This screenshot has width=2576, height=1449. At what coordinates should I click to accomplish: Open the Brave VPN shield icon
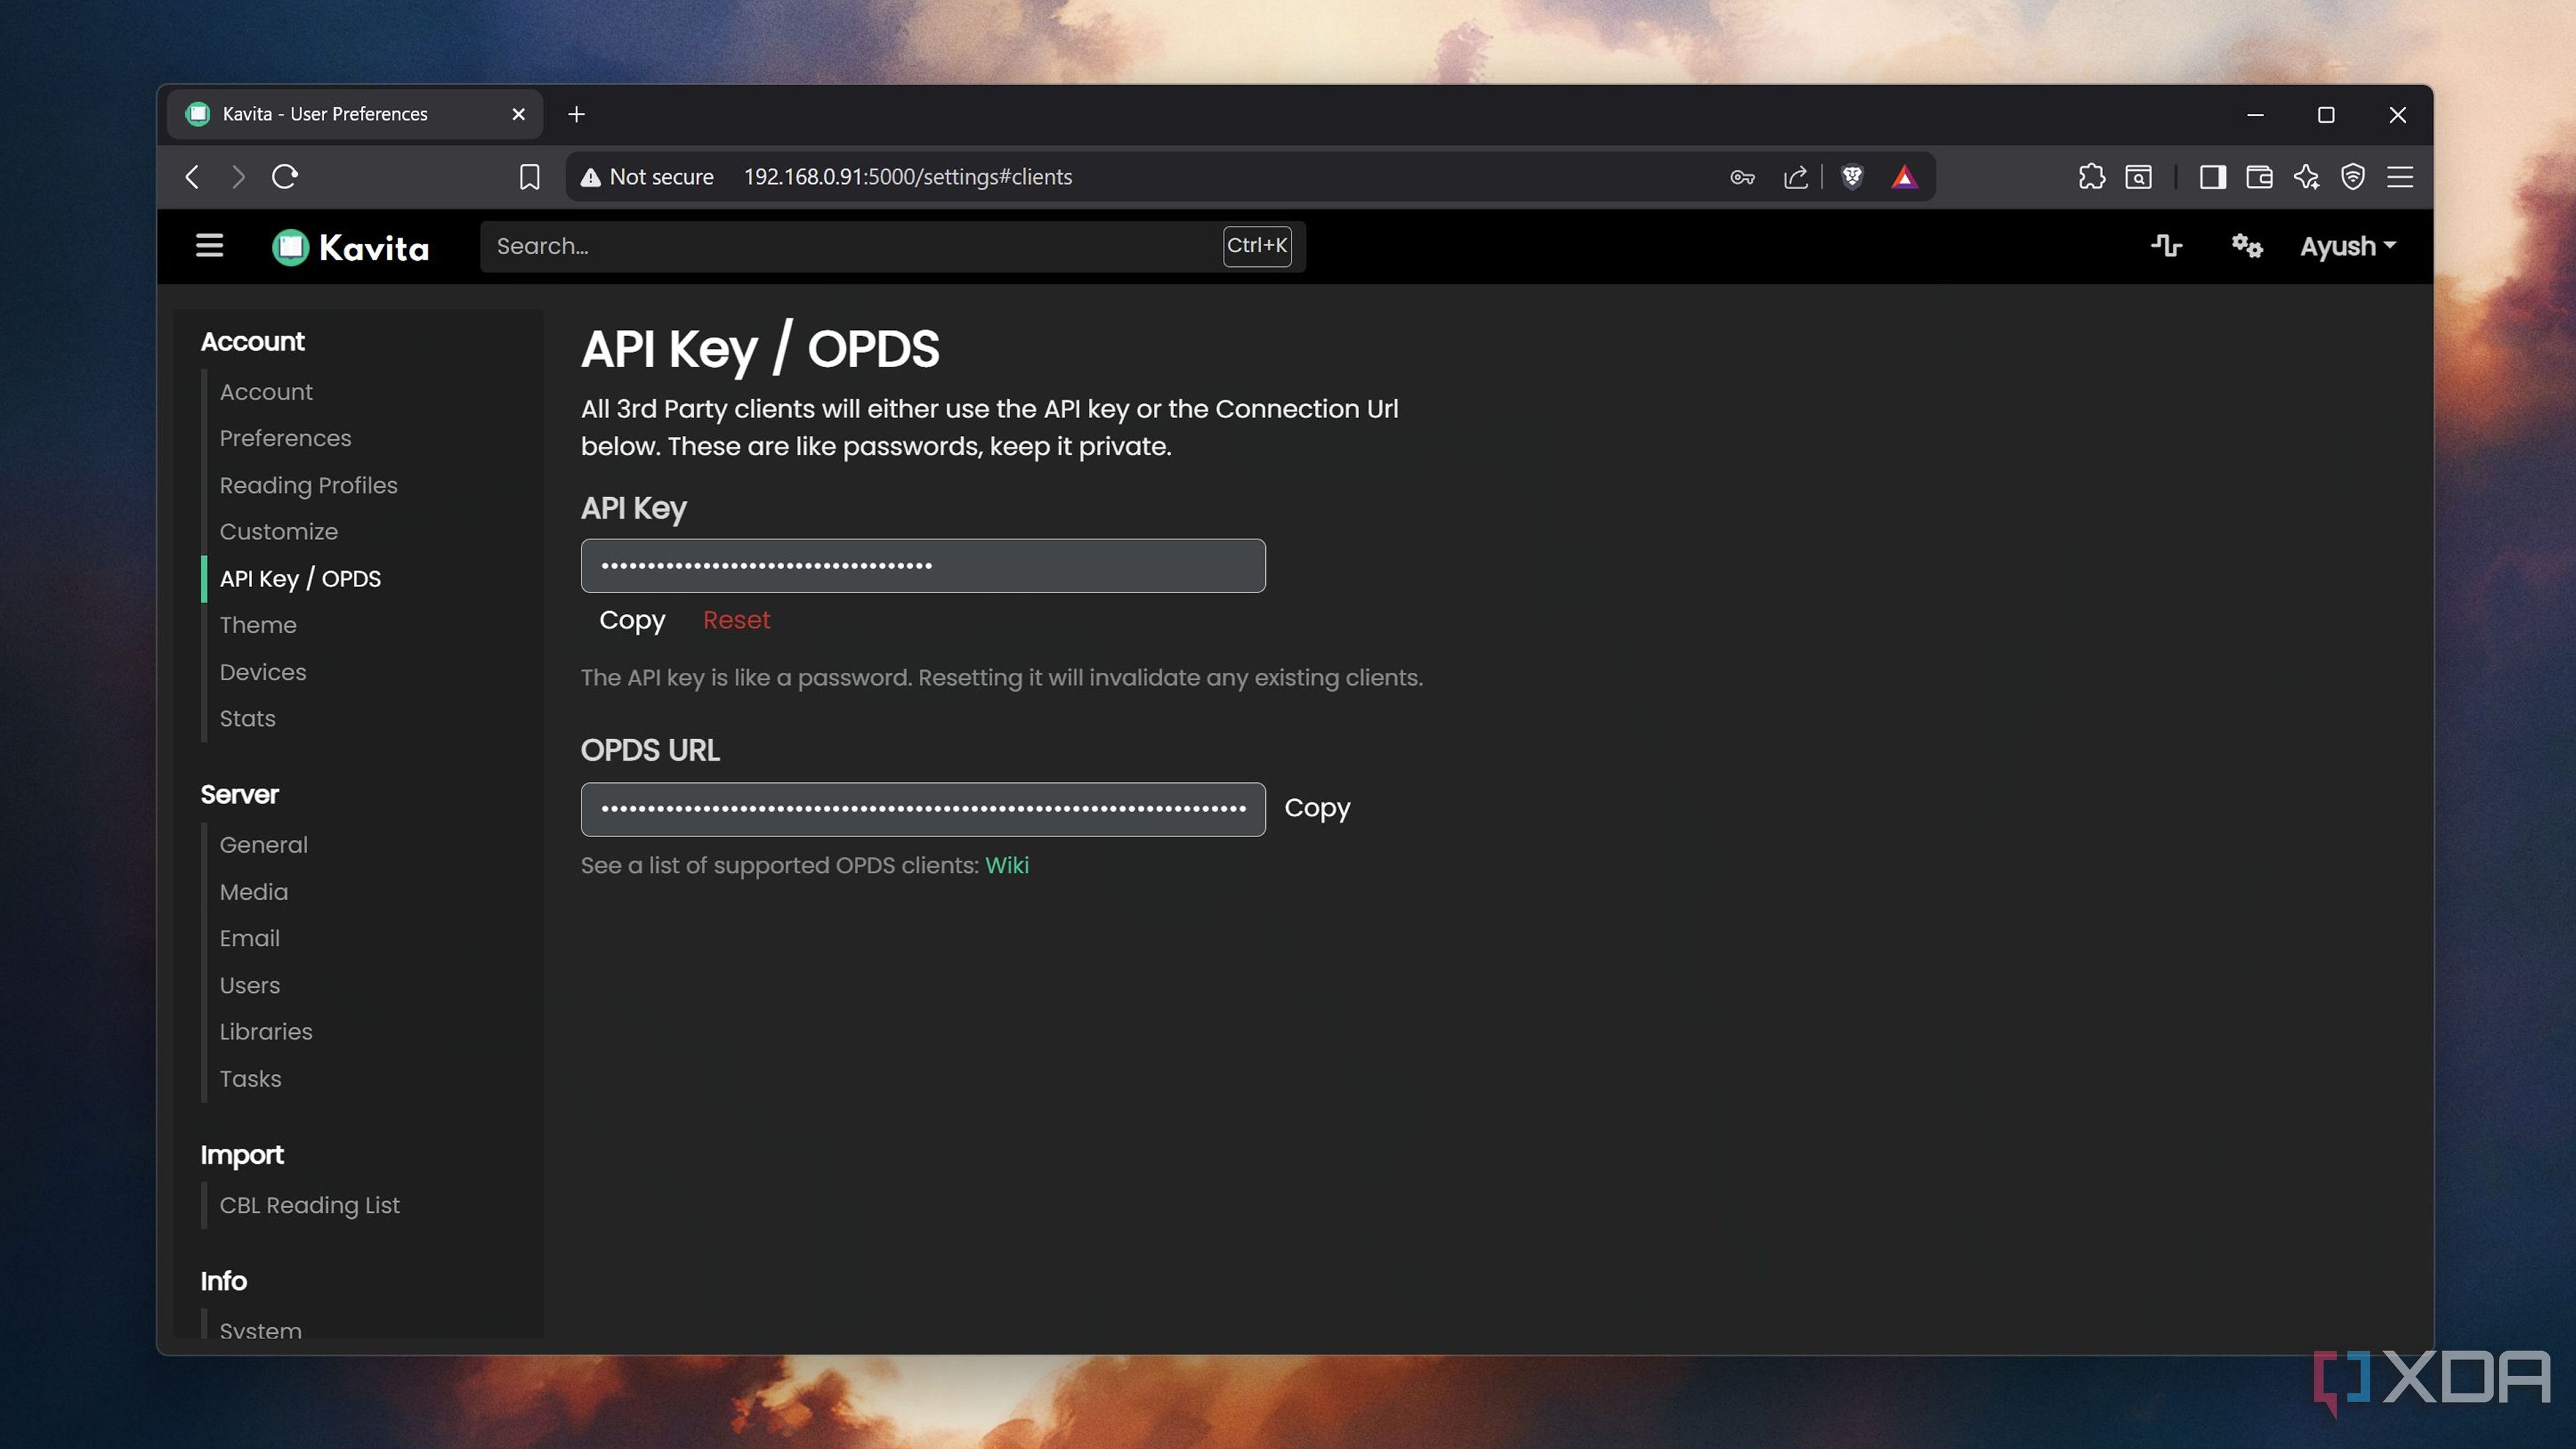point(2353,177)
